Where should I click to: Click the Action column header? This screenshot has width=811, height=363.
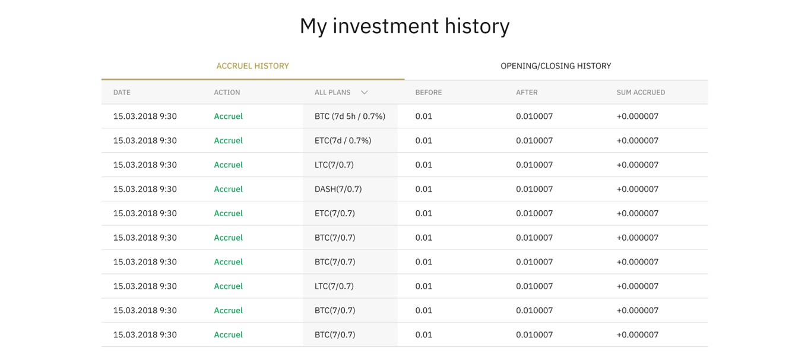pos(227,93)
